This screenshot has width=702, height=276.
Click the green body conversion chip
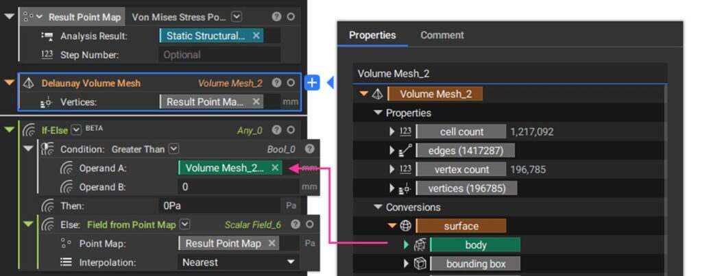[476, 244]
